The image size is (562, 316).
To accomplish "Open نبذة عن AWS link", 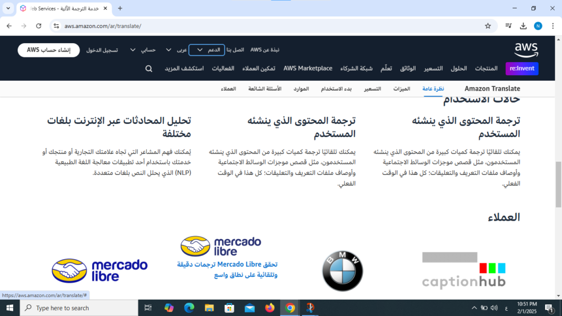I will [x=264, y=50].
